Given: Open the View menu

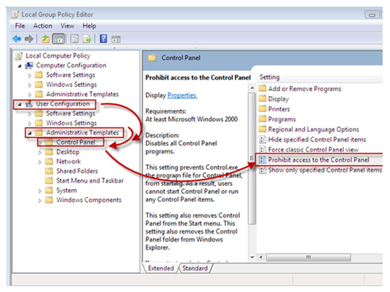Looking at the screenshot, I should 67,26.
